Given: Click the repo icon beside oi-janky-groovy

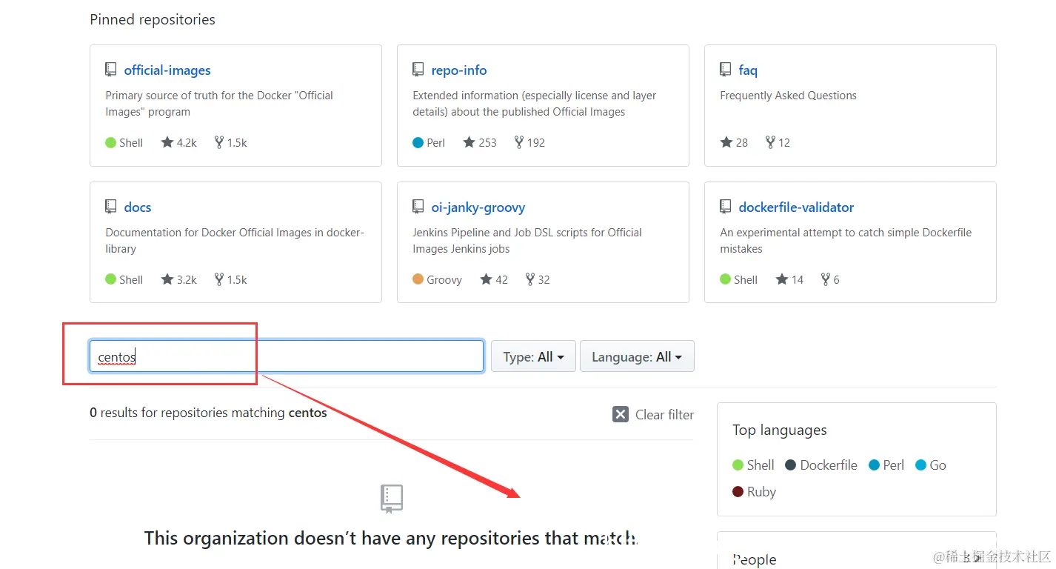Looking at the screenshot, I should pos(418,207).
